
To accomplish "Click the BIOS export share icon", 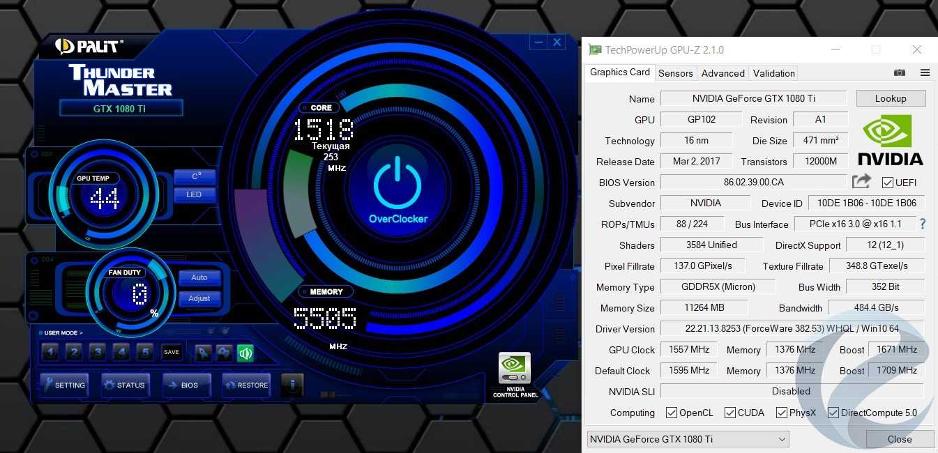I will click(x=861, y=182).
